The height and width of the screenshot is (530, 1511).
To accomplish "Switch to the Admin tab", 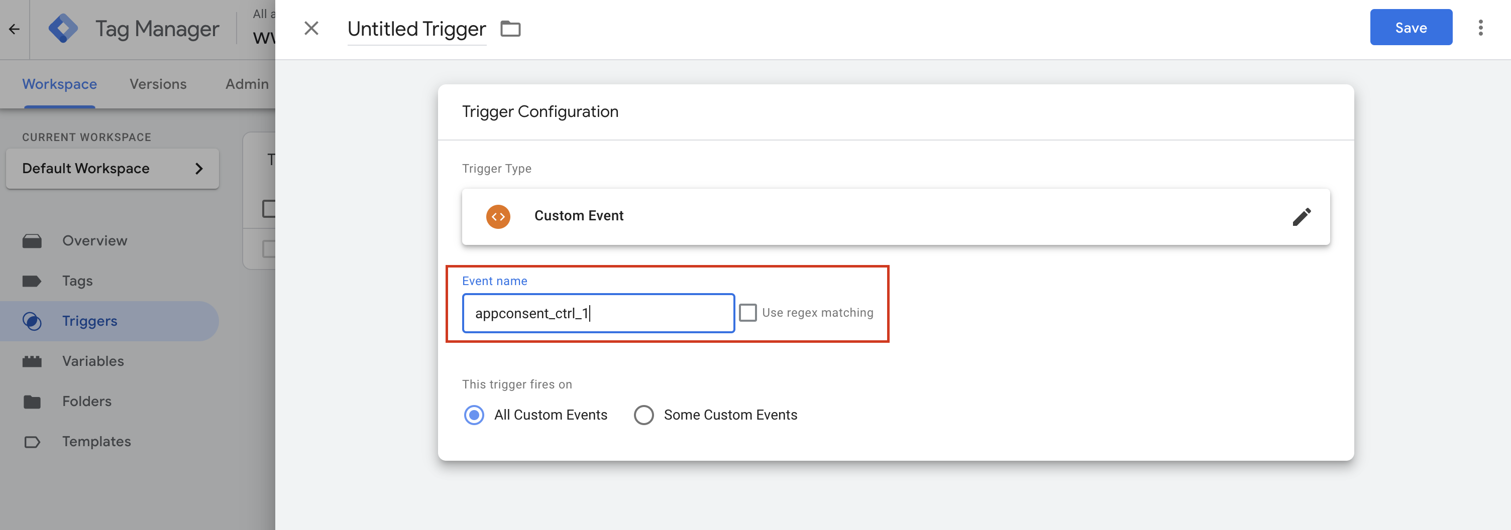I will 247,84.
